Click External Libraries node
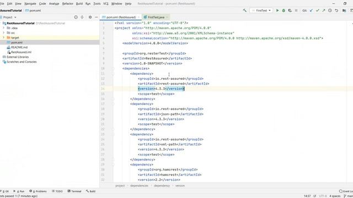The image size is (353, 198). [x=18, y=57]
